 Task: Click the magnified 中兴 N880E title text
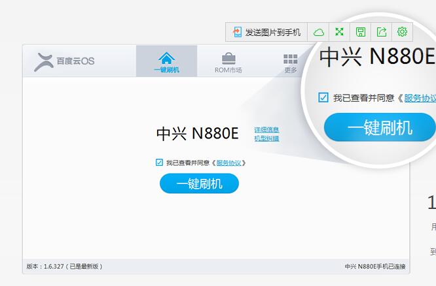click(377, 57)
